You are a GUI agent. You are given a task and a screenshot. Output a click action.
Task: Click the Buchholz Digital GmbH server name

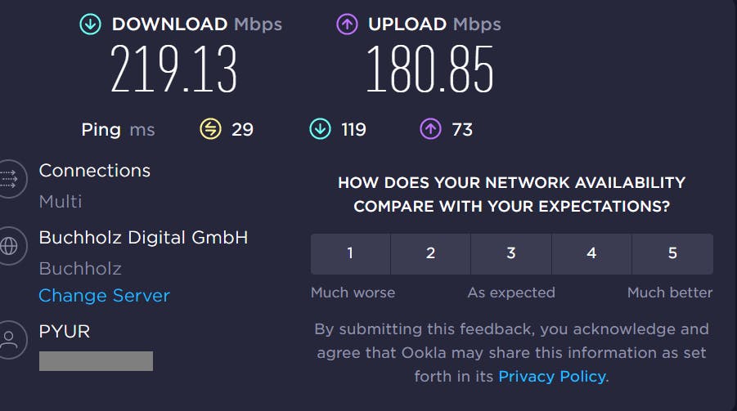pyautogui.click(x=143, y=238)
